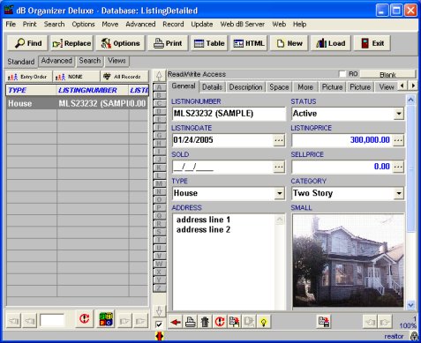Click the TYPE column header

pos(32,90)
